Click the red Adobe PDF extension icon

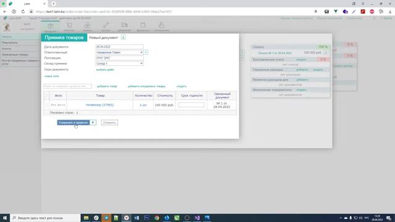(363, 12)
